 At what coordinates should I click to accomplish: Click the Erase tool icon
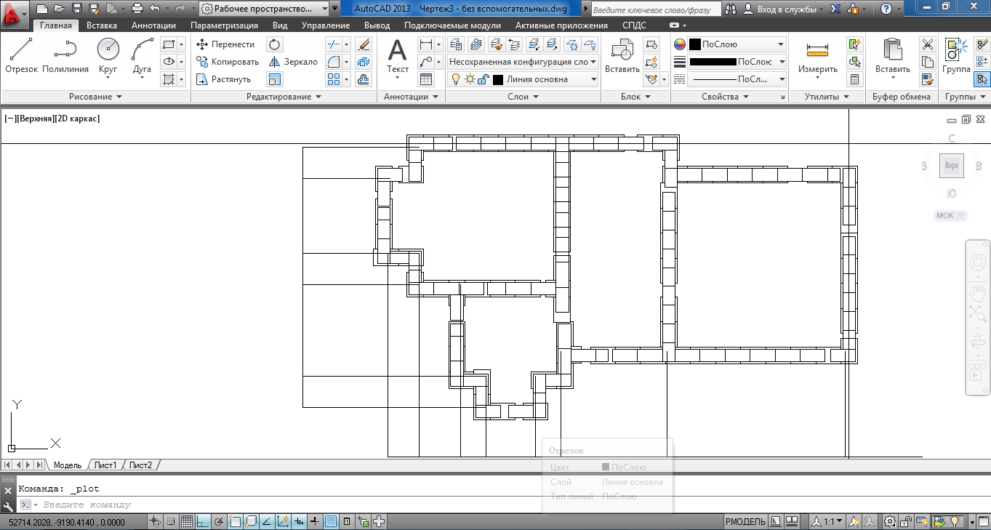(x=364, y=44)
